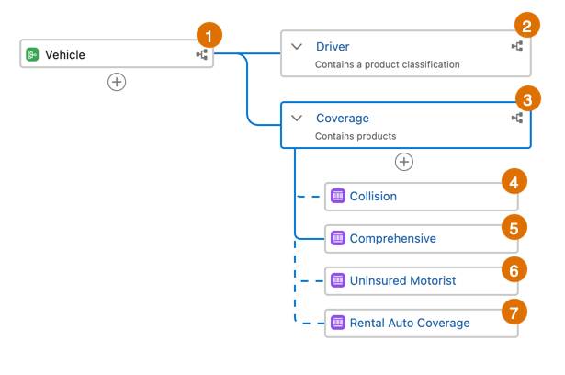The width and height of the screenshot is (565, 375).
Task: Click purple icon beside Collision
Action: [x=338, y=196]
